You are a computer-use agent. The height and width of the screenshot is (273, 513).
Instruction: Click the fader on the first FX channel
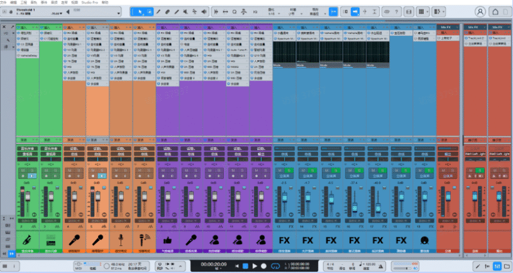284,197
